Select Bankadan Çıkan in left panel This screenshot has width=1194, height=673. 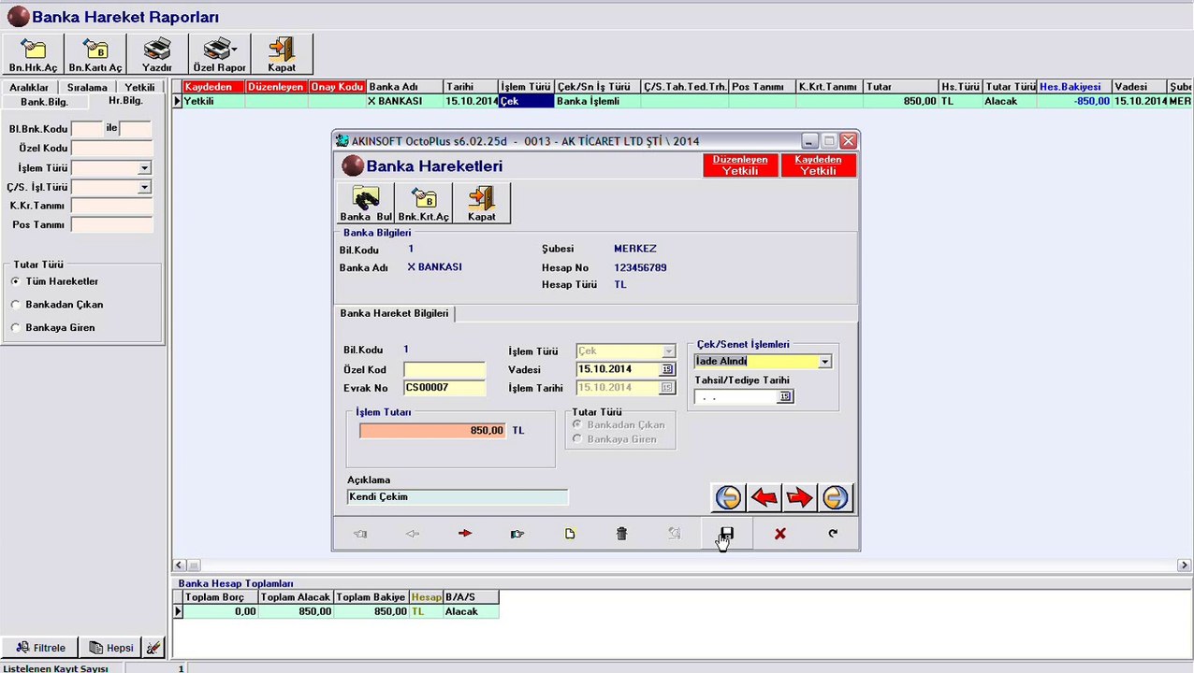tap(15, 305)
